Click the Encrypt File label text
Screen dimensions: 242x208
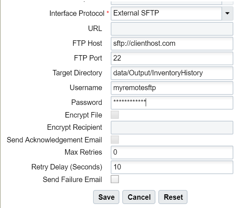[83, 115]
